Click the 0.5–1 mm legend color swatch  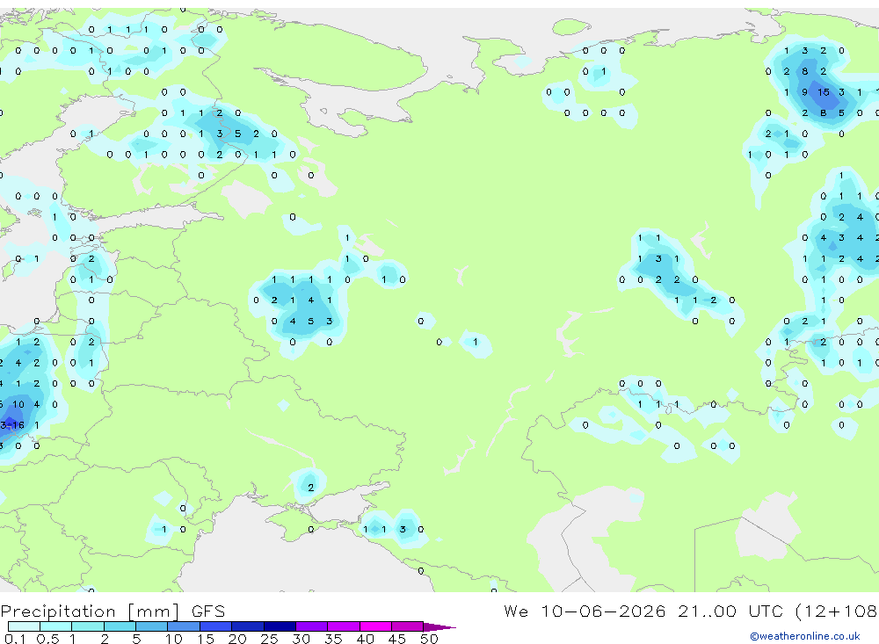(56, 626)
